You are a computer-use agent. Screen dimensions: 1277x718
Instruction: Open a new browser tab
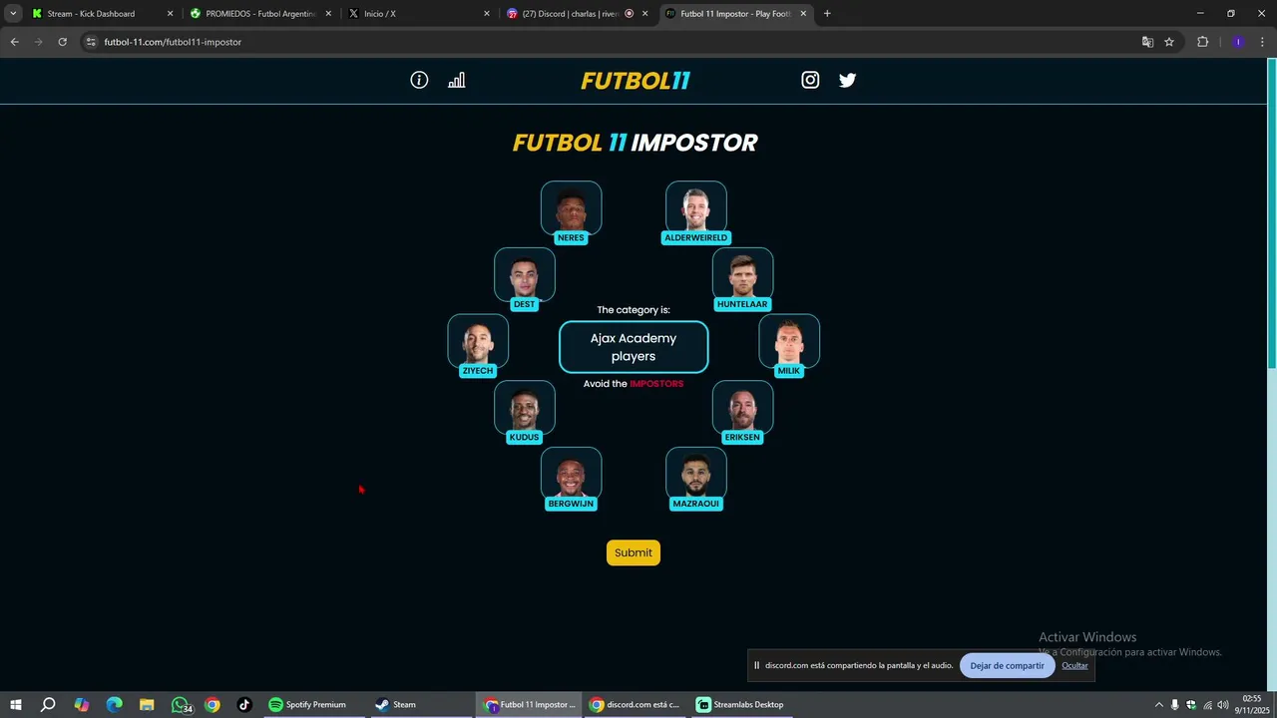coord(827,14)
